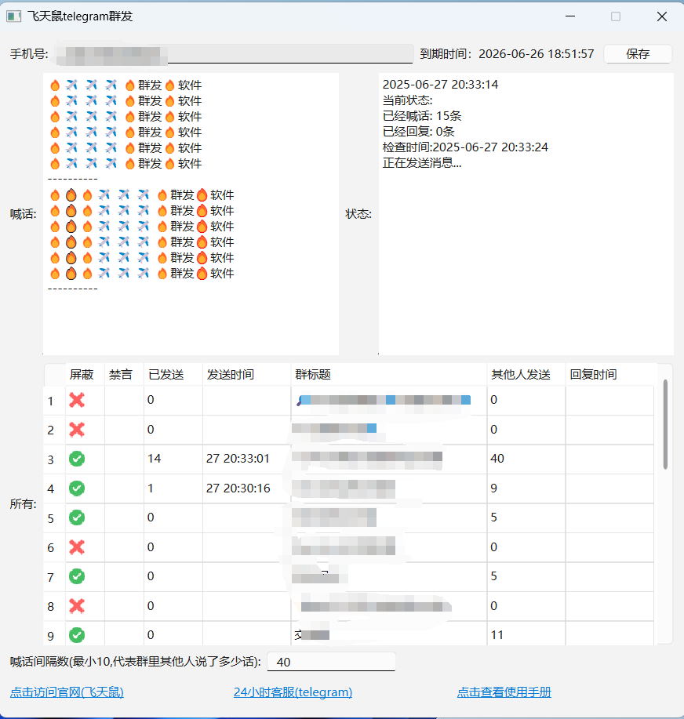684x719 pixels.
Task: Click the red X block icon in row 6
Action: click(77, 547)
